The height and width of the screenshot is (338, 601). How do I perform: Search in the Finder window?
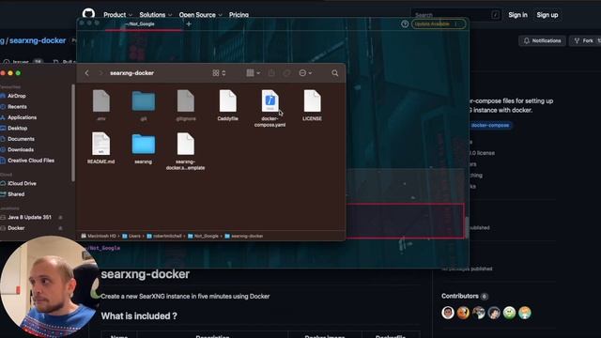(x=334, y=73)
